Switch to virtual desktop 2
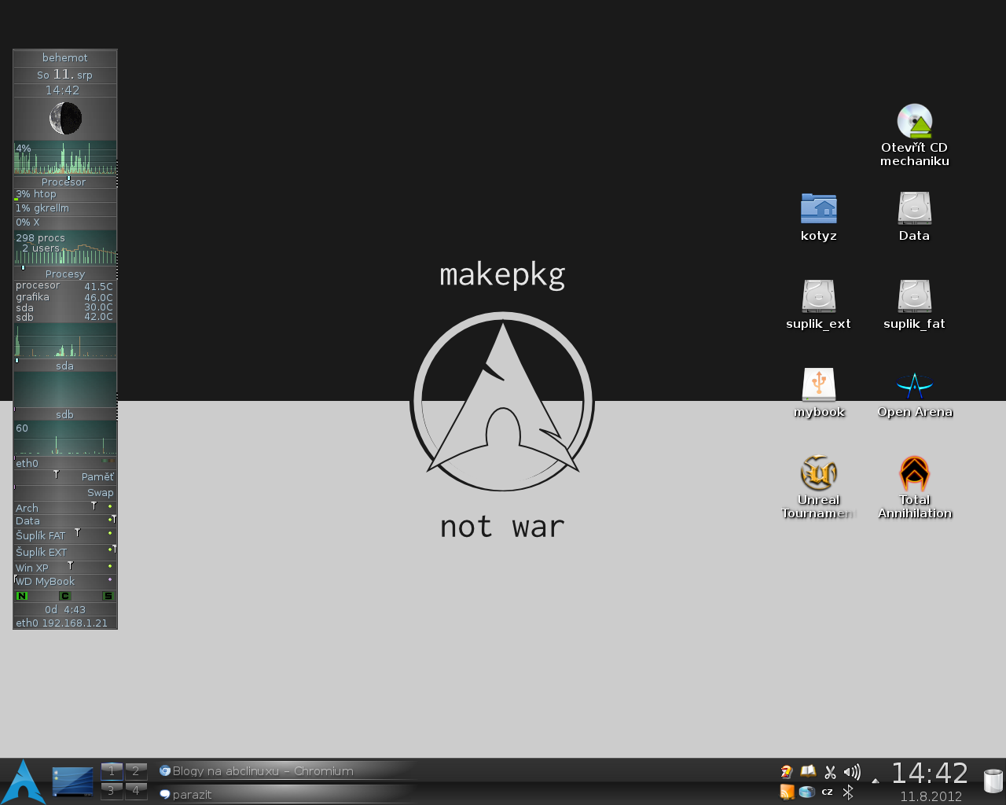 (136, 770)
